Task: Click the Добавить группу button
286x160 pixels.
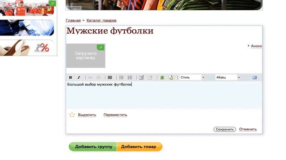Action: (x=93, y=147)
